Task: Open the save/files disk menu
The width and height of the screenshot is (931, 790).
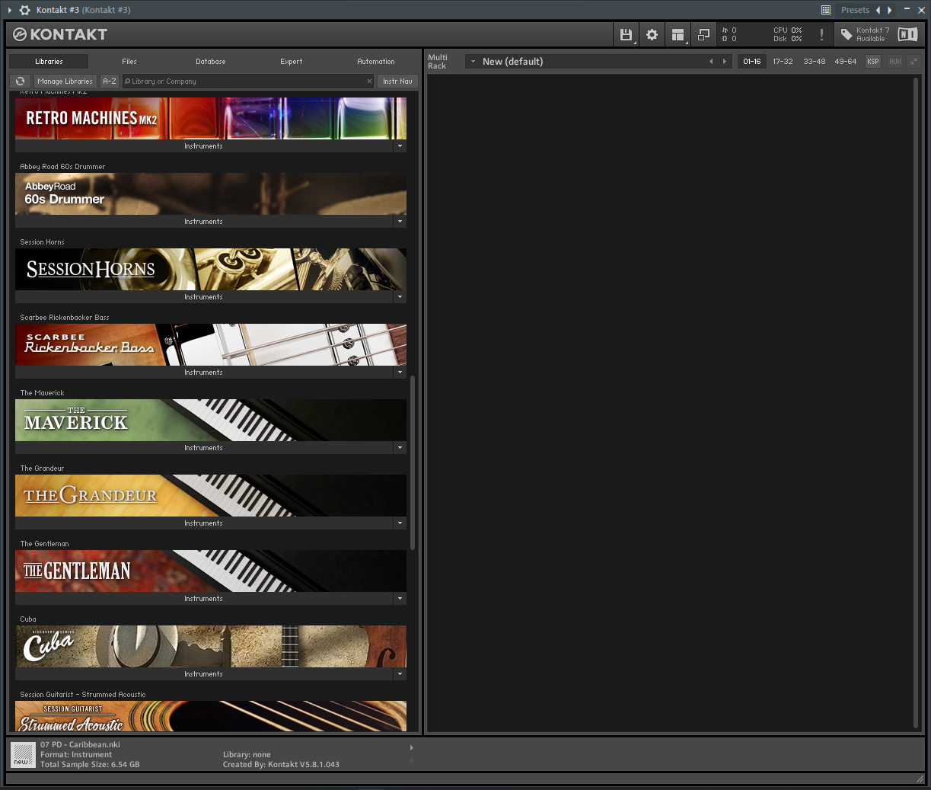Action: click(626, 34)
